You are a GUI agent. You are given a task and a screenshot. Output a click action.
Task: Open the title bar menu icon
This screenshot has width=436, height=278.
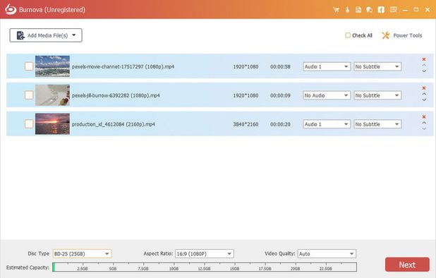(393, 10)
